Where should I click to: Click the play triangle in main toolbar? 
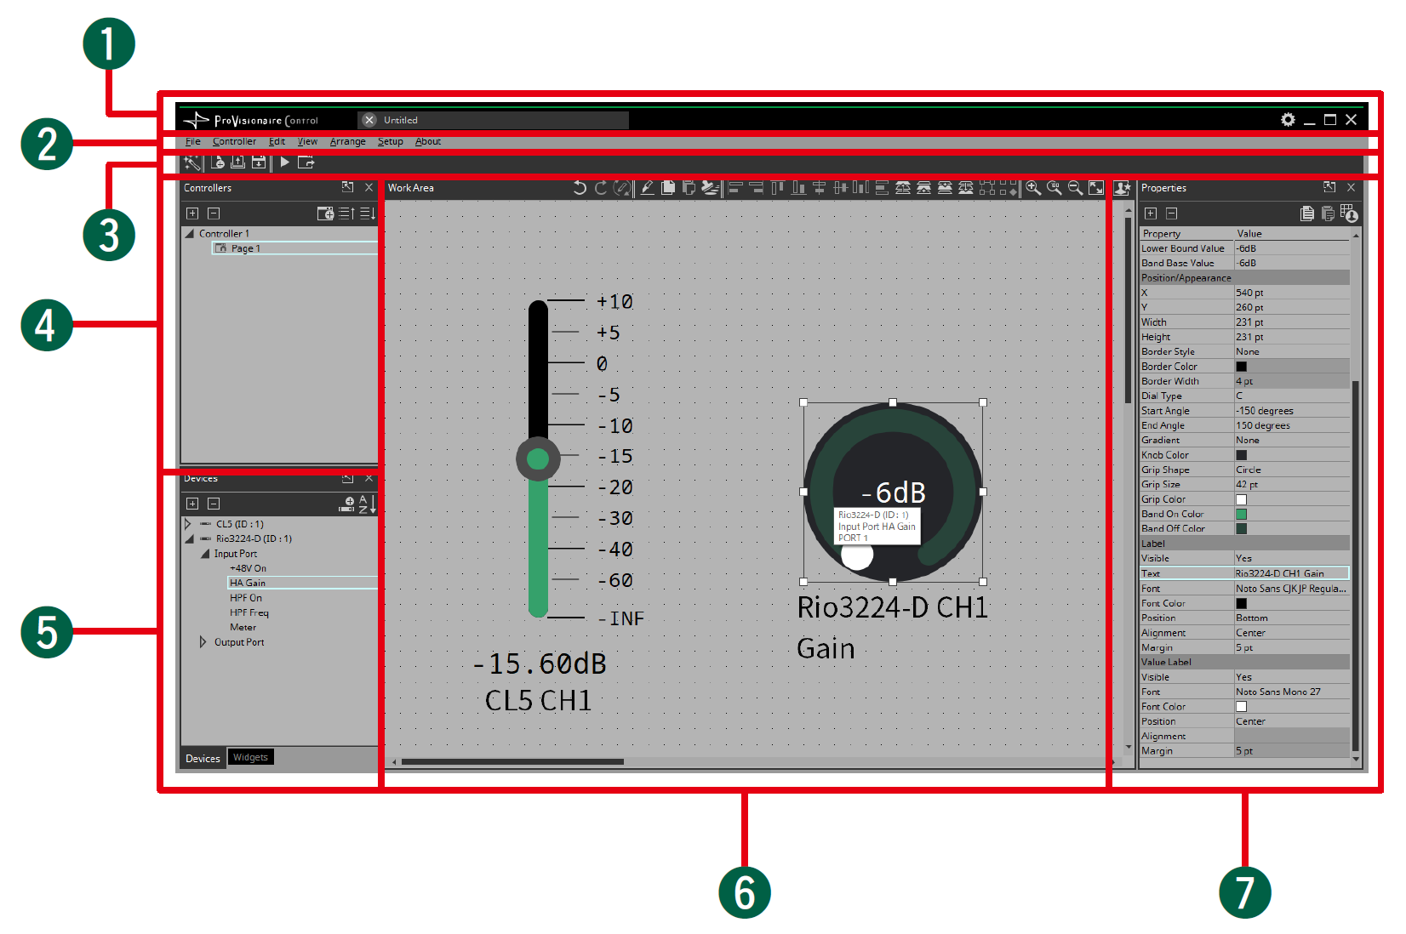[x=285, y=162]
